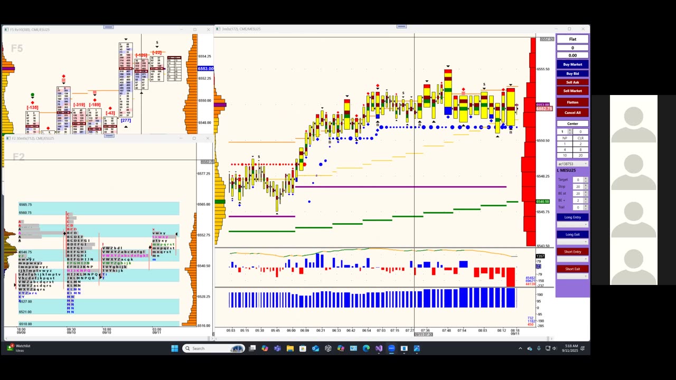Click the Flatten button

(x=572, y=102)
